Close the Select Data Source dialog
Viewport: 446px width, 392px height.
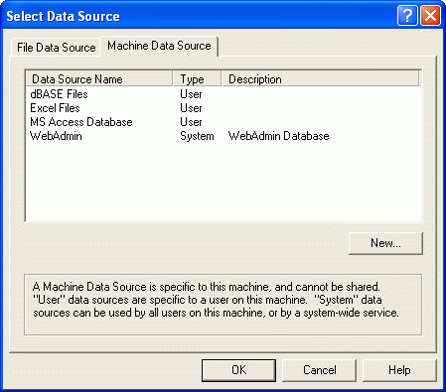[430, 16]
